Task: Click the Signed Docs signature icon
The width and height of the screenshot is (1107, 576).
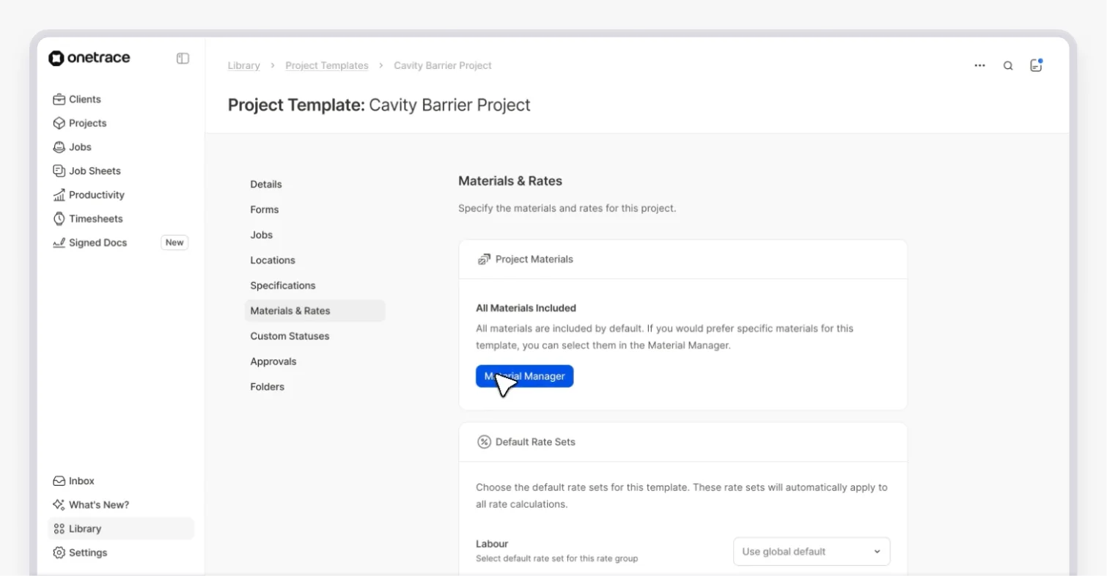Action: click(59, 243)
